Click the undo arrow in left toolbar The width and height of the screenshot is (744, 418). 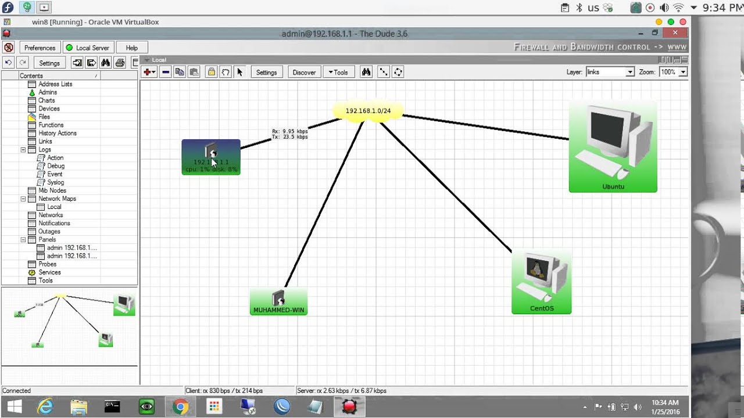(8, 63)
